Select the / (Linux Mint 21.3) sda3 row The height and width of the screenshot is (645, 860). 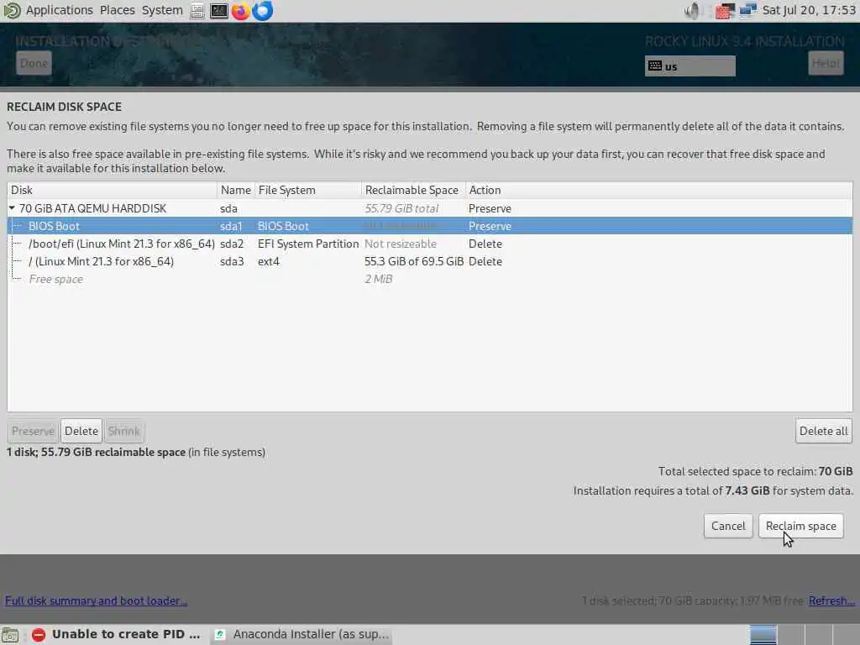tap(430, 261)
